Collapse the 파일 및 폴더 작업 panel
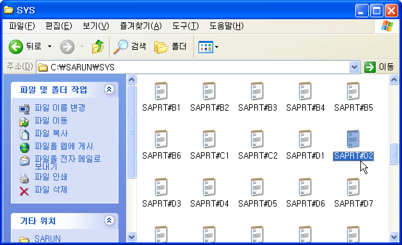The width and height of the screenshot is (402, 245). [109, 89]
